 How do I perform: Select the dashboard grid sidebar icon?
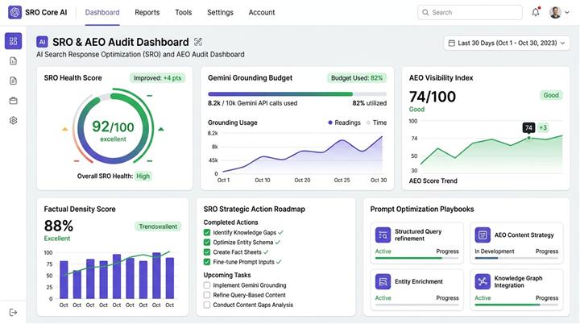(14, 41)
